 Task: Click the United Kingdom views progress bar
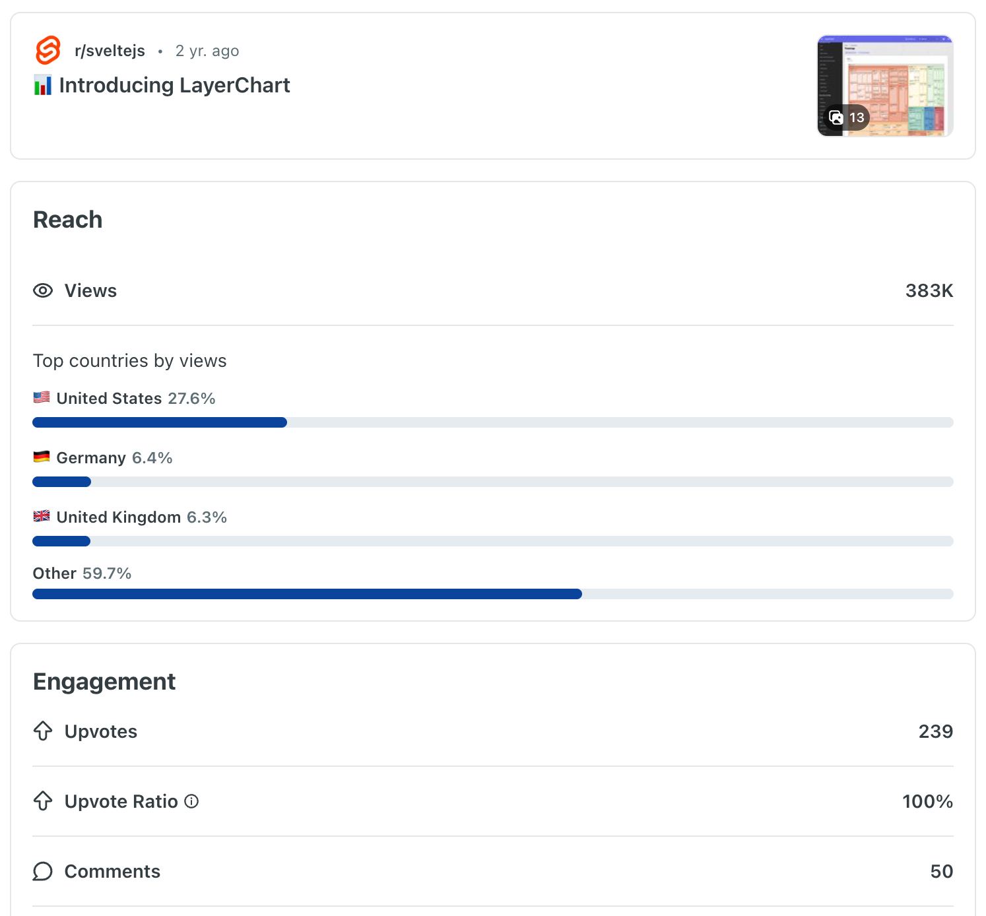point(492,541)
